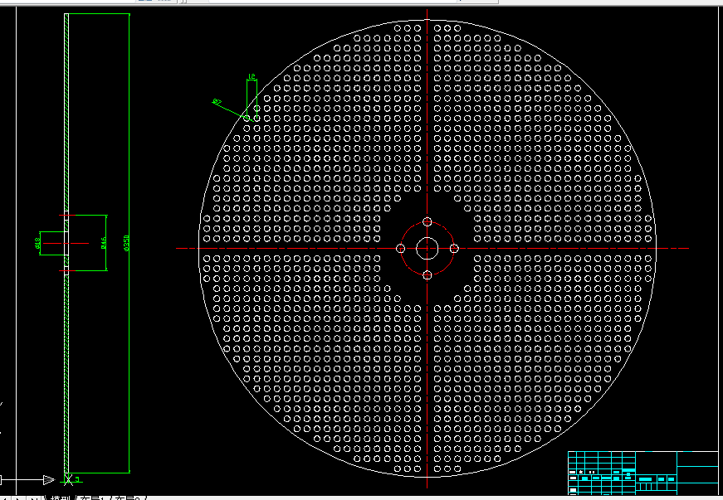
Task: Select the 12 spacing dimension text
Action: (x=252, y=76)
